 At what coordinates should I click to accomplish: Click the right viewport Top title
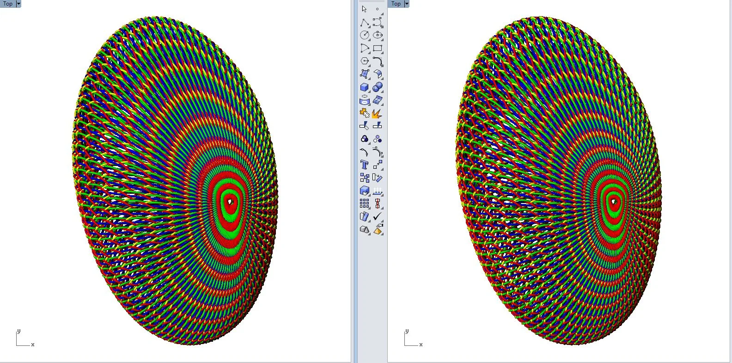coord(396,4)
